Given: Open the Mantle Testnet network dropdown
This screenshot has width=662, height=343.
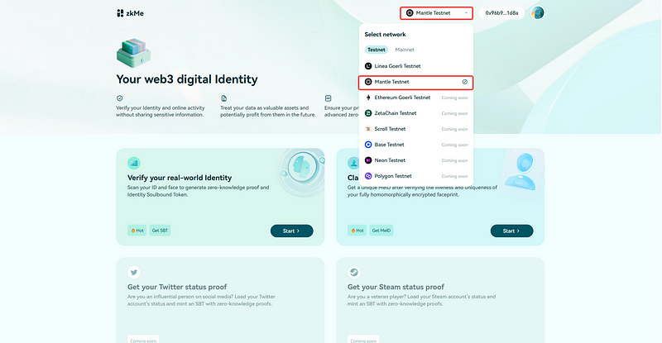Looking at the screenshot, I should [x=437, y=13].
